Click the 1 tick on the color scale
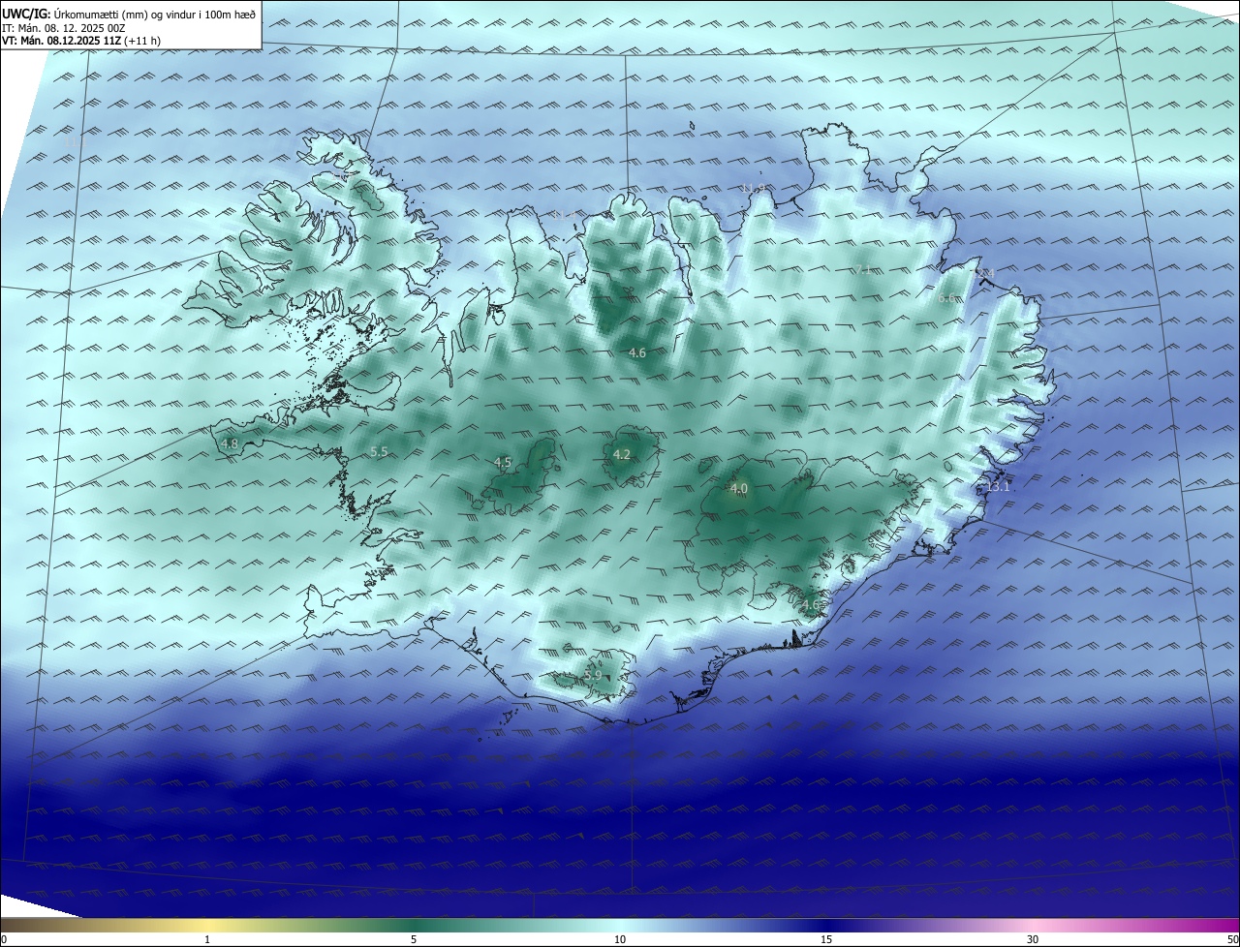Screen dimensions: 1240x947 pos(207,940)
